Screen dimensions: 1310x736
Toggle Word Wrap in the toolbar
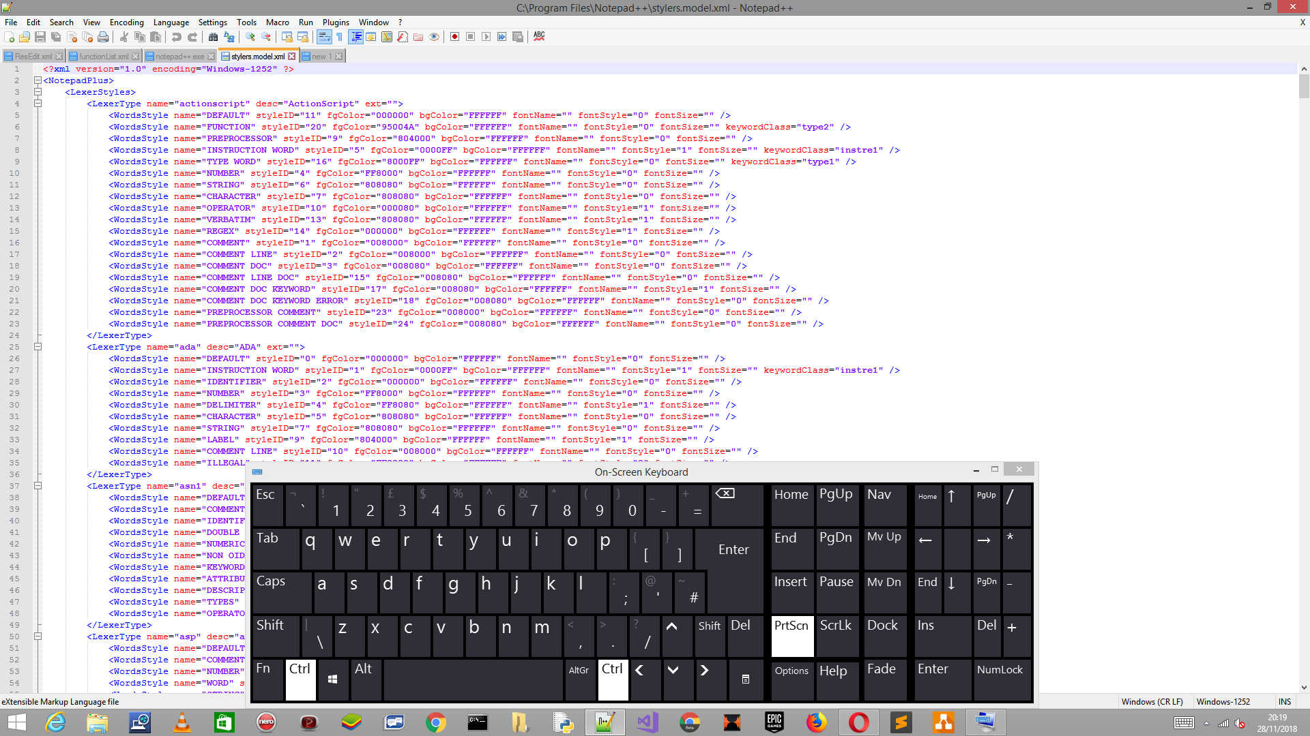point(324,37)
